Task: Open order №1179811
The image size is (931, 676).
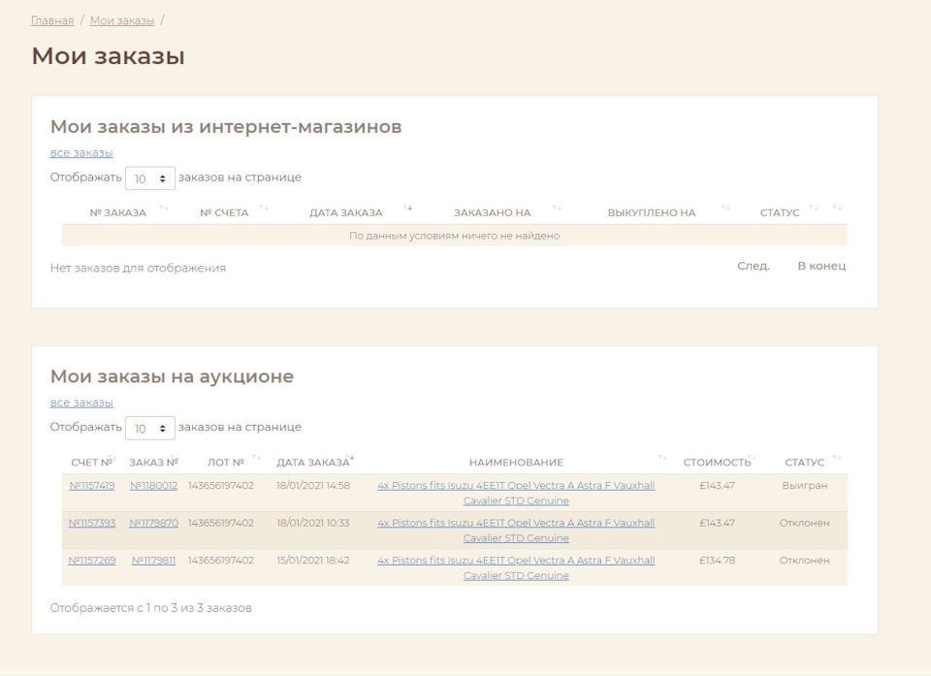Action: pos(154,561)
